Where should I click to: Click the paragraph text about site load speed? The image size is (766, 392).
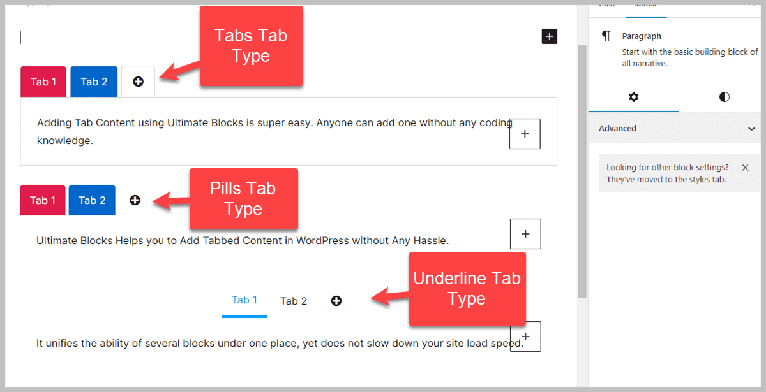[255, 343]
